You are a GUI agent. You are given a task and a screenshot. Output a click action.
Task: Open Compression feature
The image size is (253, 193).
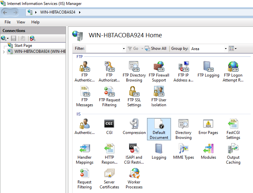(134, 127)
